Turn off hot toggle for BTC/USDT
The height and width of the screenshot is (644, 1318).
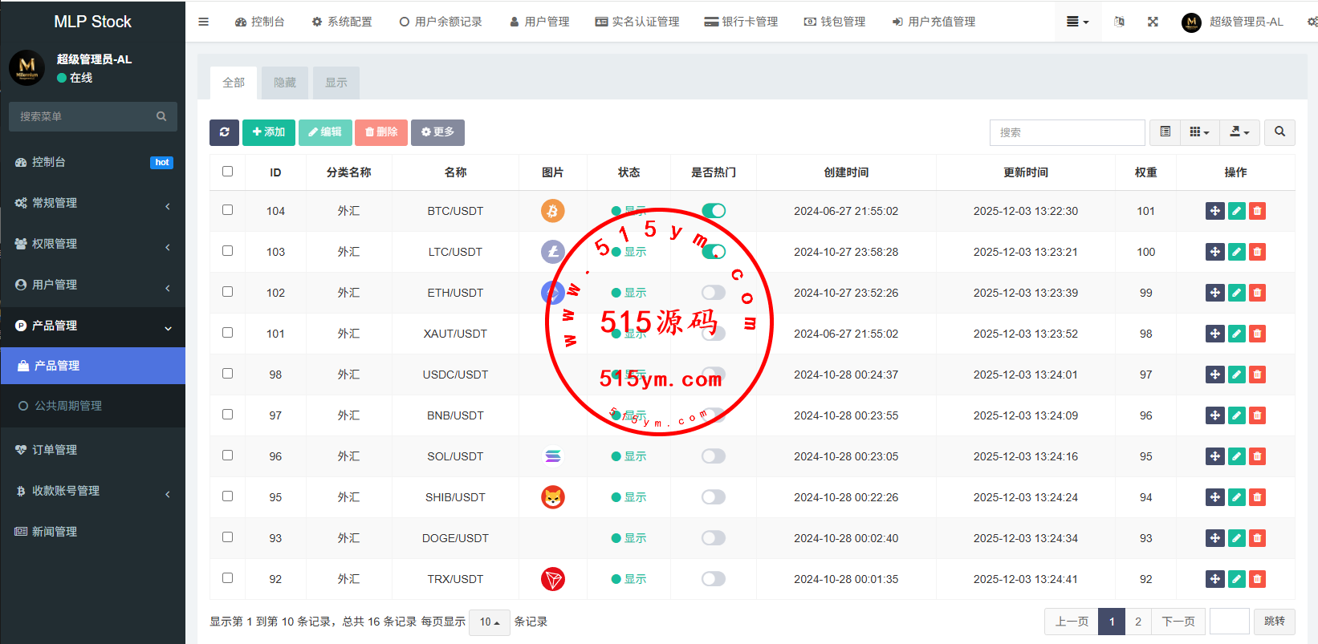(713, 211)
